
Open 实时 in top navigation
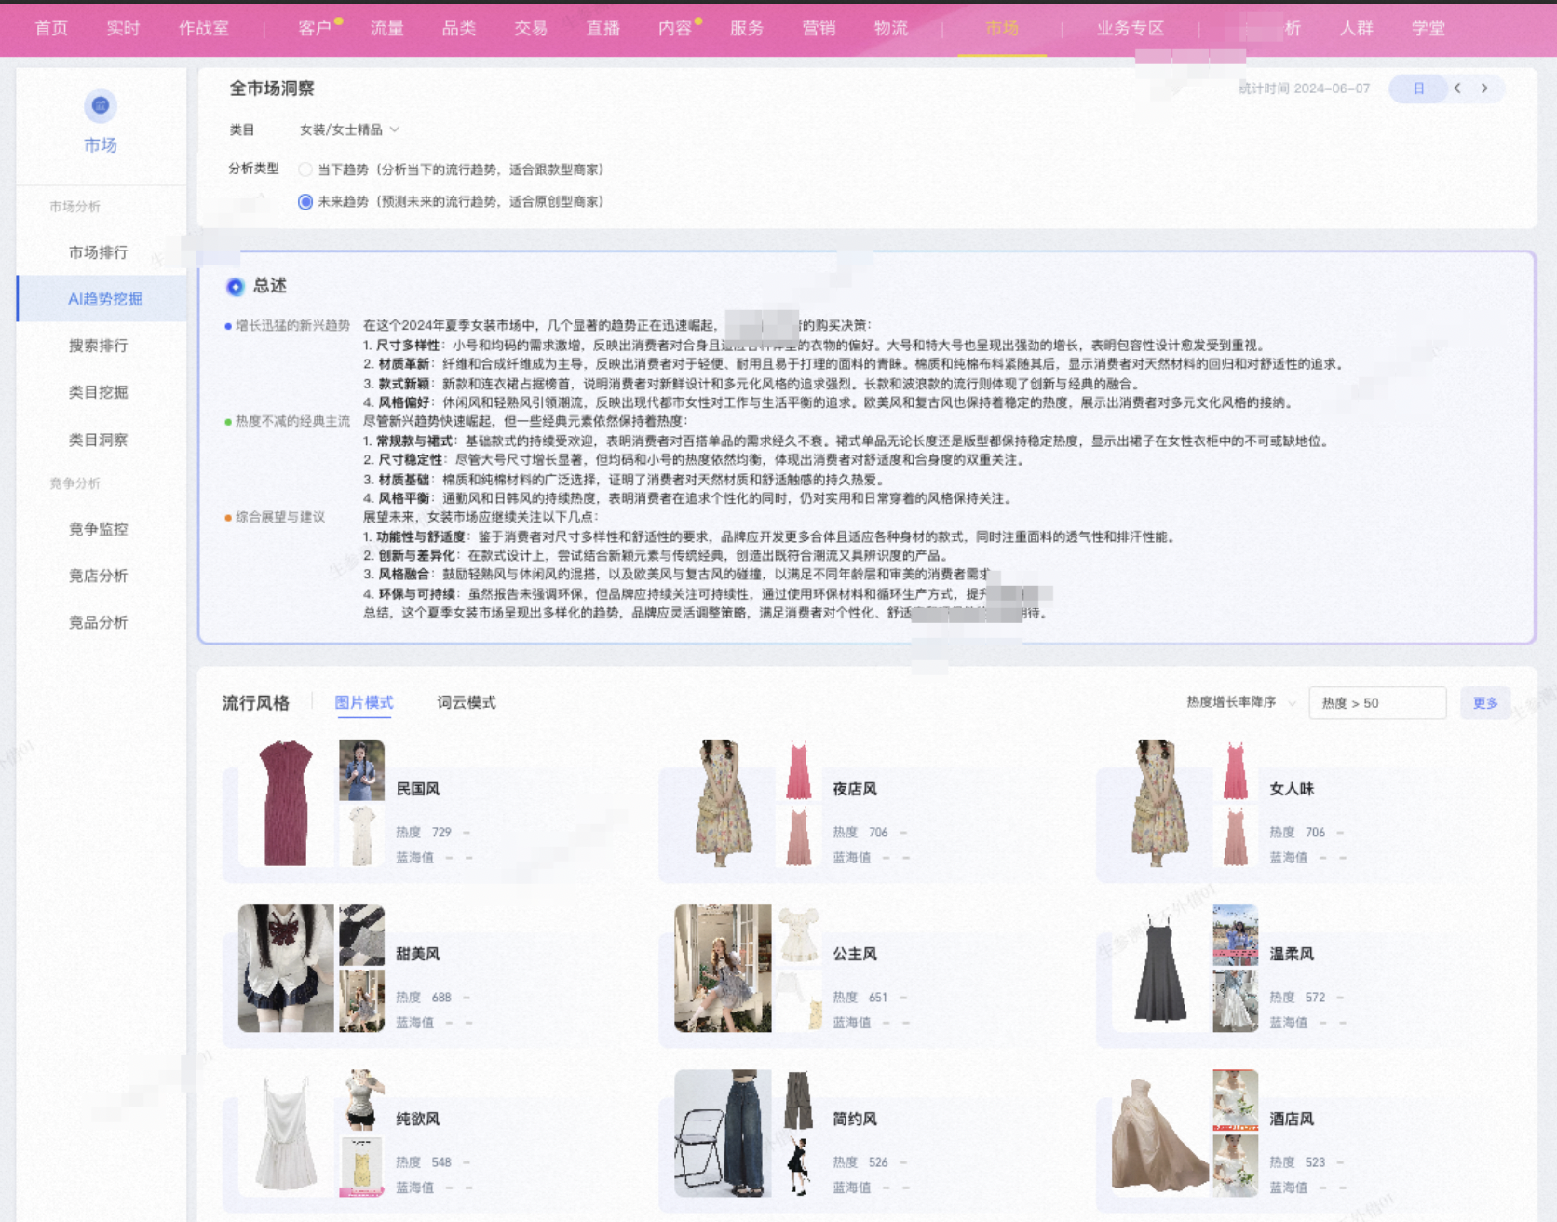(x=123, y=28)
